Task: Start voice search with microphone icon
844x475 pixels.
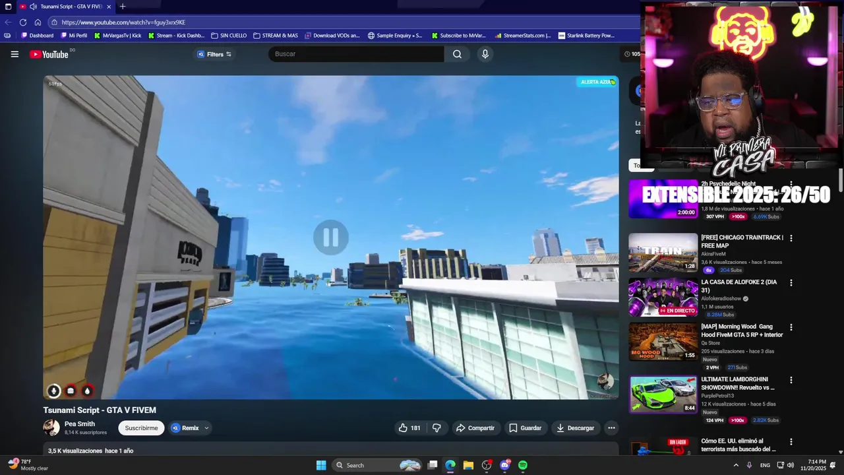Action: point(485,54)
